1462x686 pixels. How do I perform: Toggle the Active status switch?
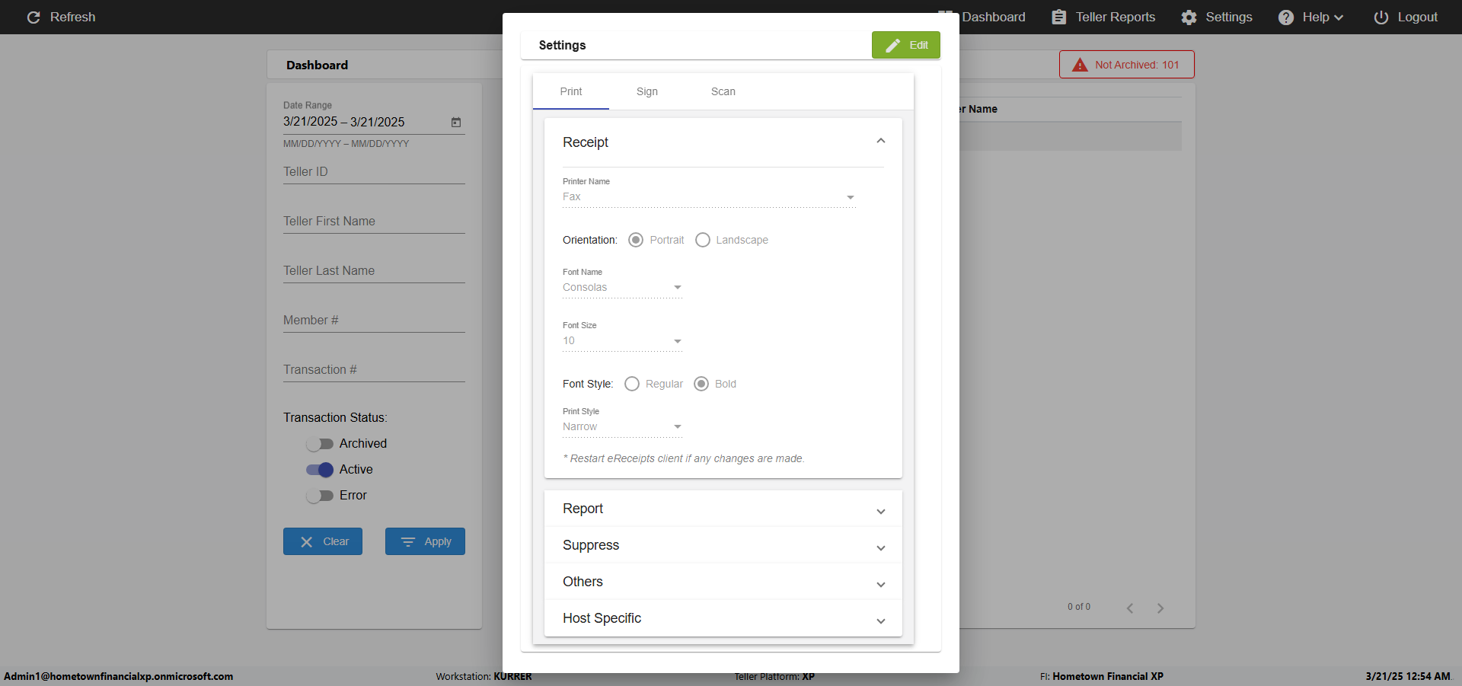point(320,469)
